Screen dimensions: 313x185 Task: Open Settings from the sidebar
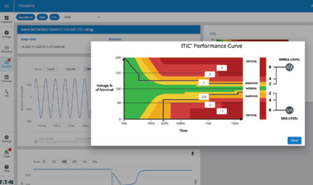(7, 139)
